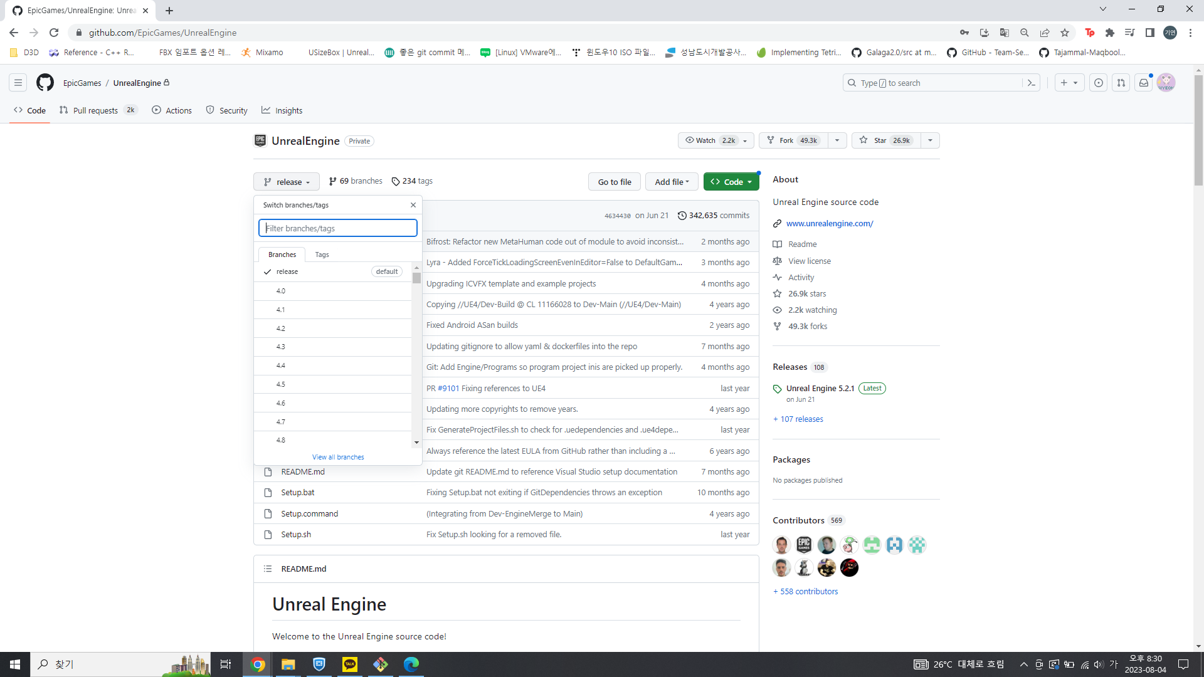Open the create new plus dropdown
Image resolution: width=1204 pixels, height=677 pixels.
(1070, 83)
